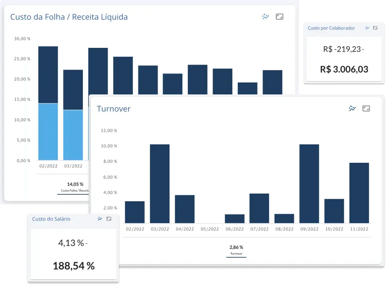Image resolution: width=386 pixels, height=285 pixels.
Task: Expand the Custo do Salário card
Action: 109,219
